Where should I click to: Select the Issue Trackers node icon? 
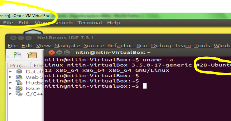point(19,88)
